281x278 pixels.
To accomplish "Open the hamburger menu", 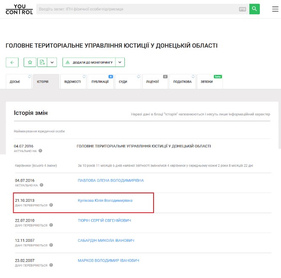I will click(275, 9).
